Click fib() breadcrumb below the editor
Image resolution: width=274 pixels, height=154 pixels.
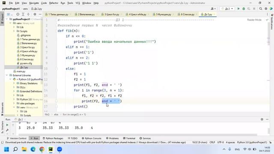pyautogui.click(x=47, y=115)
